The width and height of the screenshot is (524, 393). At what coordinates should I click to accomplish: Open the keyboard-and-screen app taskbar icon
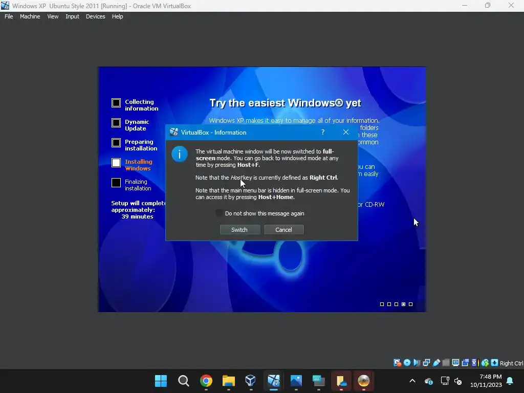pos(318,381)
